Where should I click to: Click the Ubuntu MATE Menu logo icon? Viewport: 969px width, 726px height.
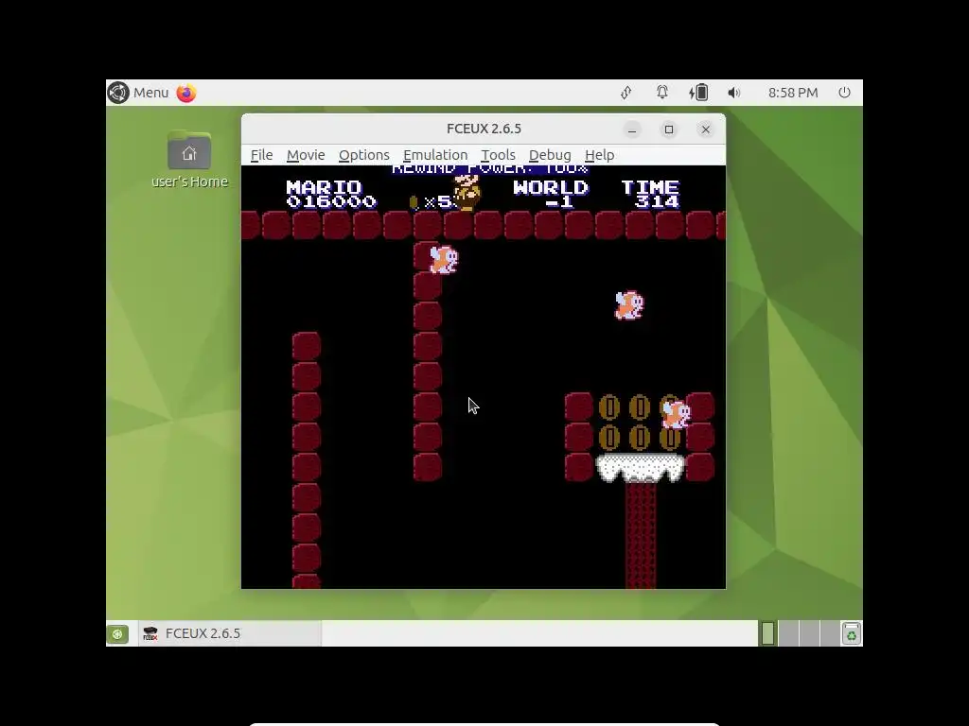point(118,93)
